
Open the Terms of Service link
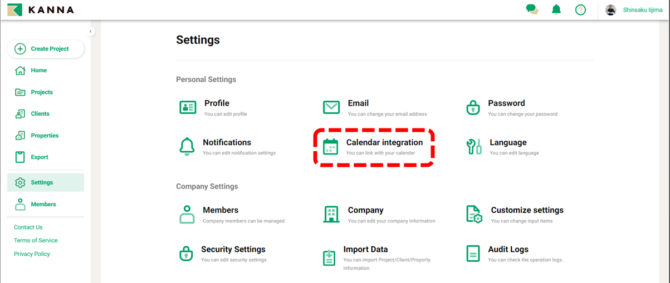tap(36, 241)
